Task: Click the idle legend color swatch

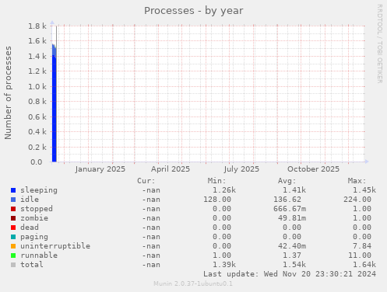Action: 13,200
